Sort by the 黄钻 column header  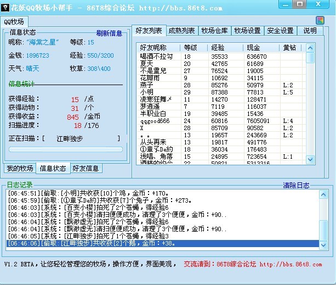pyautogui.click(x=290, y=47)
